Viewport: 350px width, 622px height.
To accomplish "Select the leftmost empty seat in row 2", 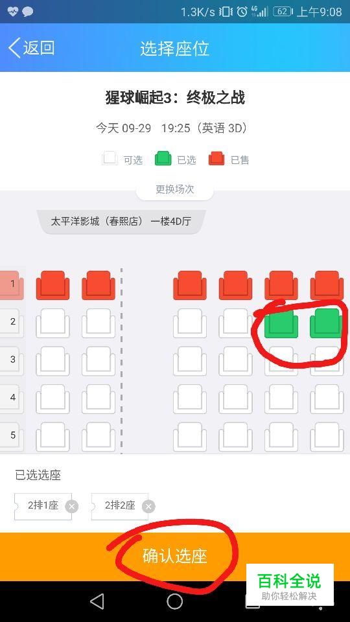I will [52, 323].
